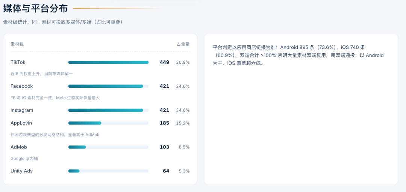This screenshot has width=406, height=192.
Task: Click the Facebook platform label
Action: 22,86
